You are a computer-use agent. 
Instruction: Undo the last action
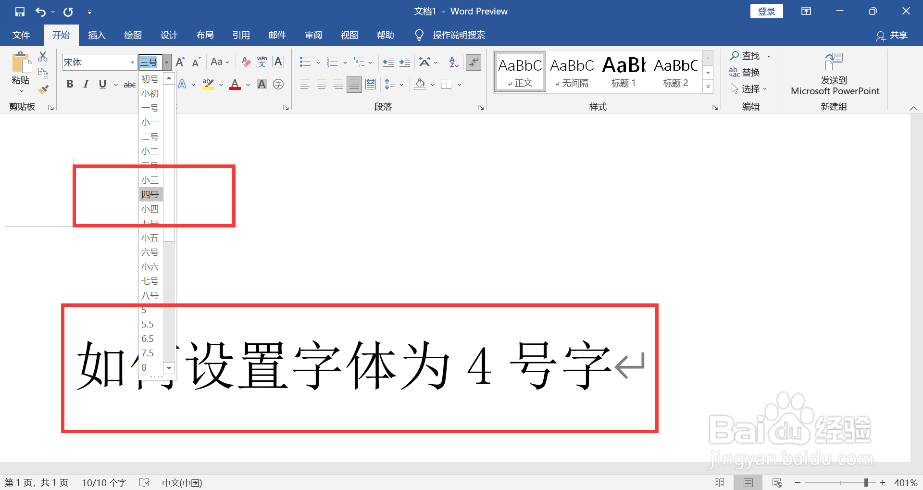point(40,12)
